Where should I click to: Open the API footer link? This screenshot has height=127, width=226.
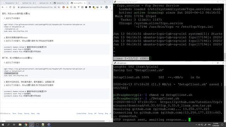95,114
